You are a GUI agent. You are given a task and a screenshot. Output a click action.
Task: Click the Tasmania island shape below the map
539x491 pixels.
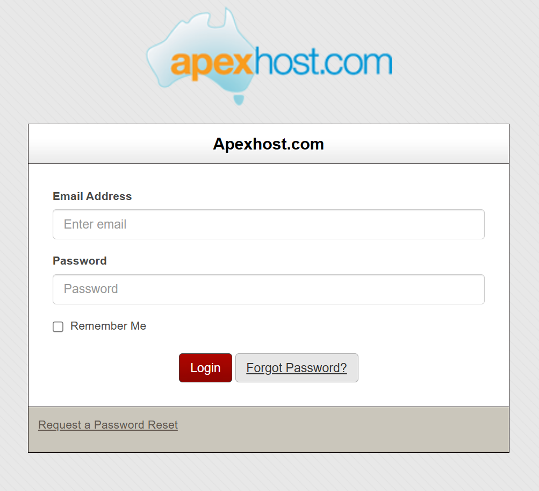point(239,100)
